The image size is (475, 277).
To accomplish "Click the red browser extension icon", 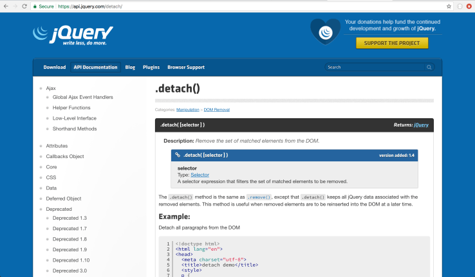I will click(x=468, y=6).
